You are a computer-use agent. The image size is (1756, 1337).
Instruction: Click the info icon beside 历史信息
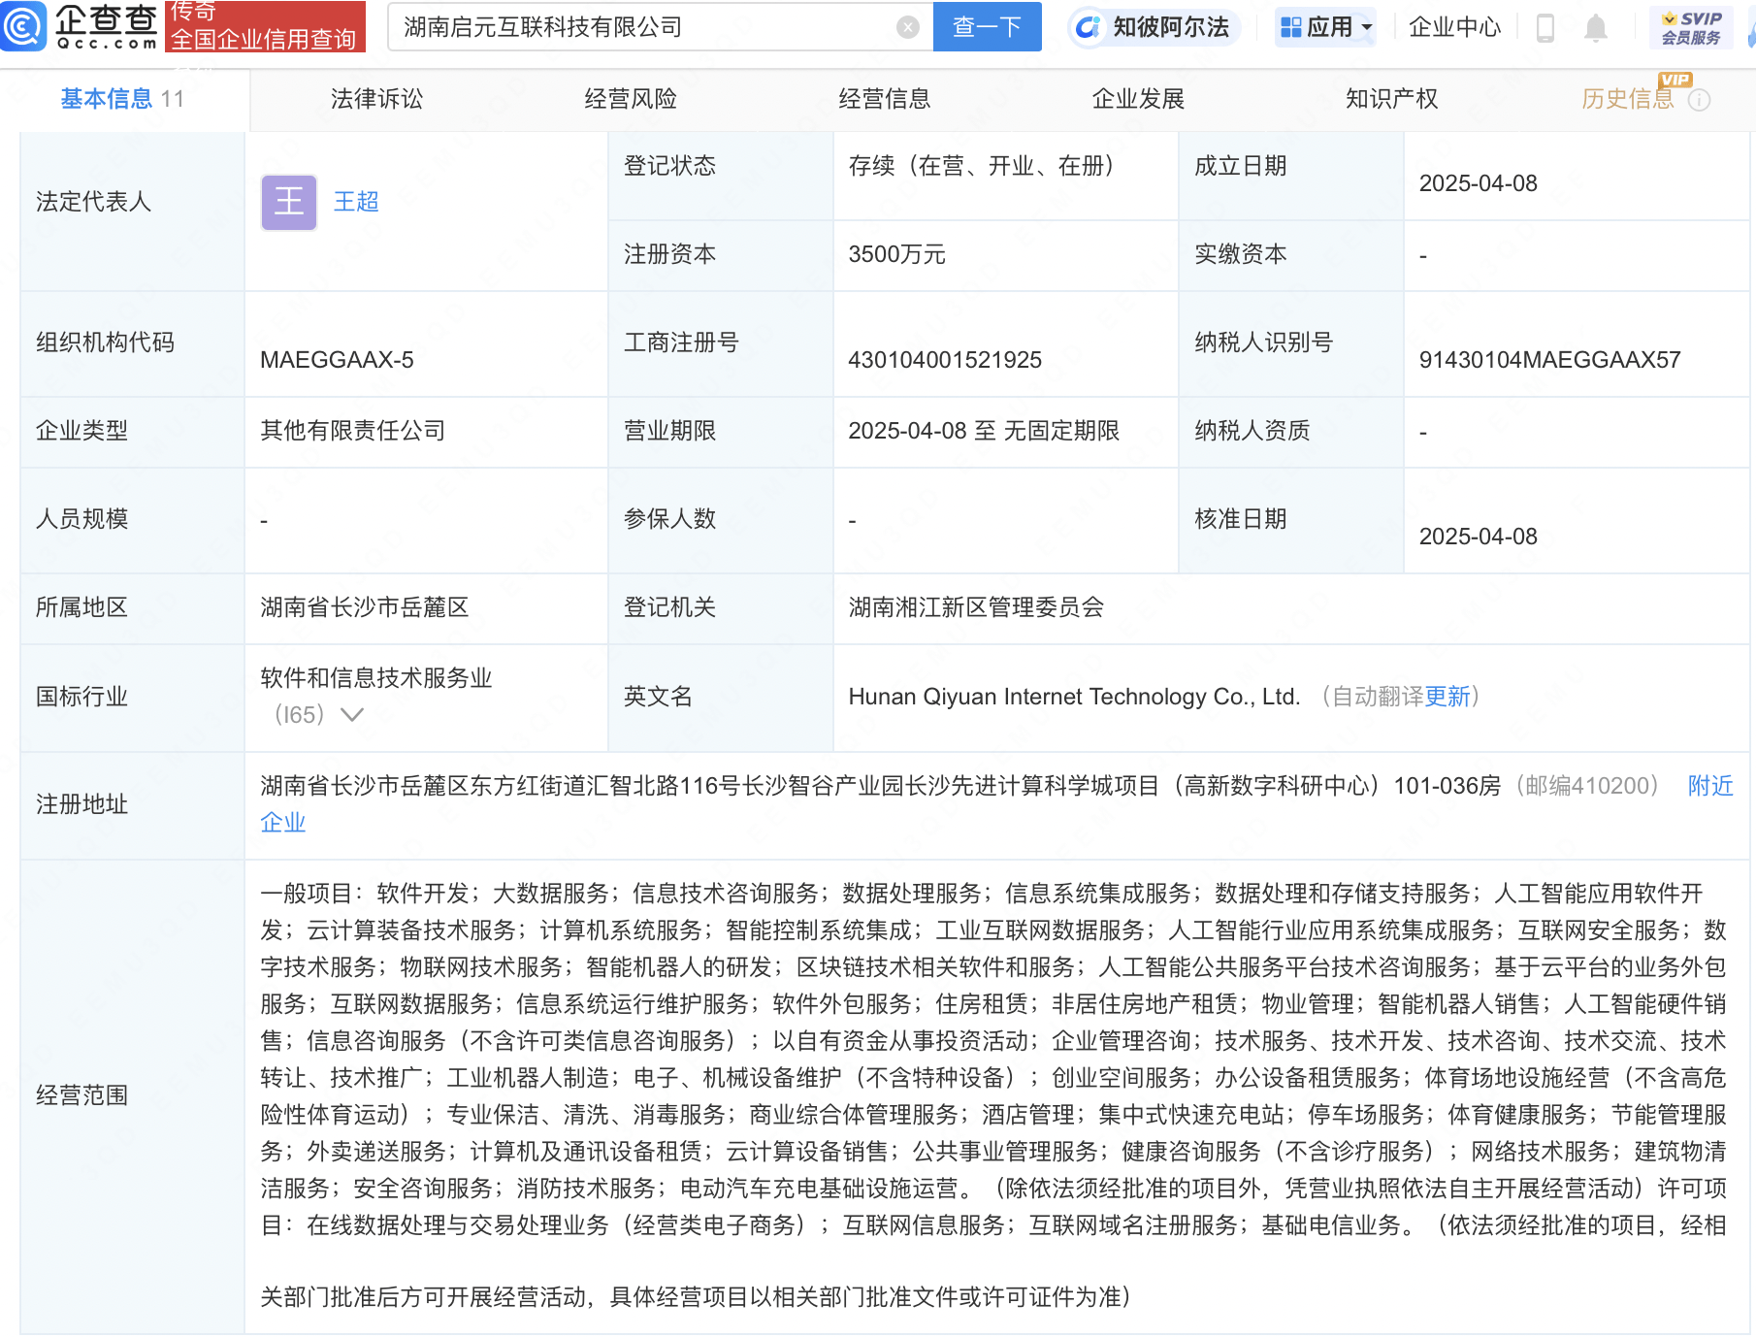[x=1700, y=100]
